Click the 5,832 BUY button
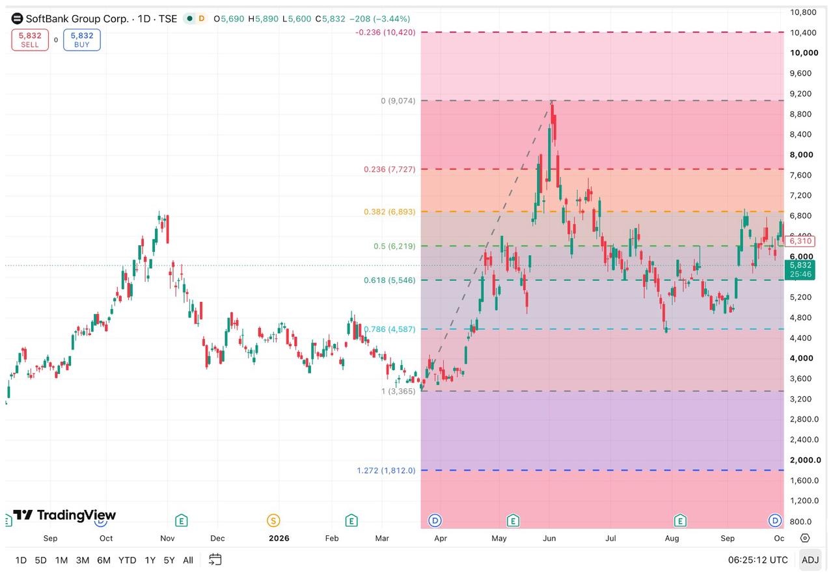Viewport: 833px width, 577px height. (82, 40)
